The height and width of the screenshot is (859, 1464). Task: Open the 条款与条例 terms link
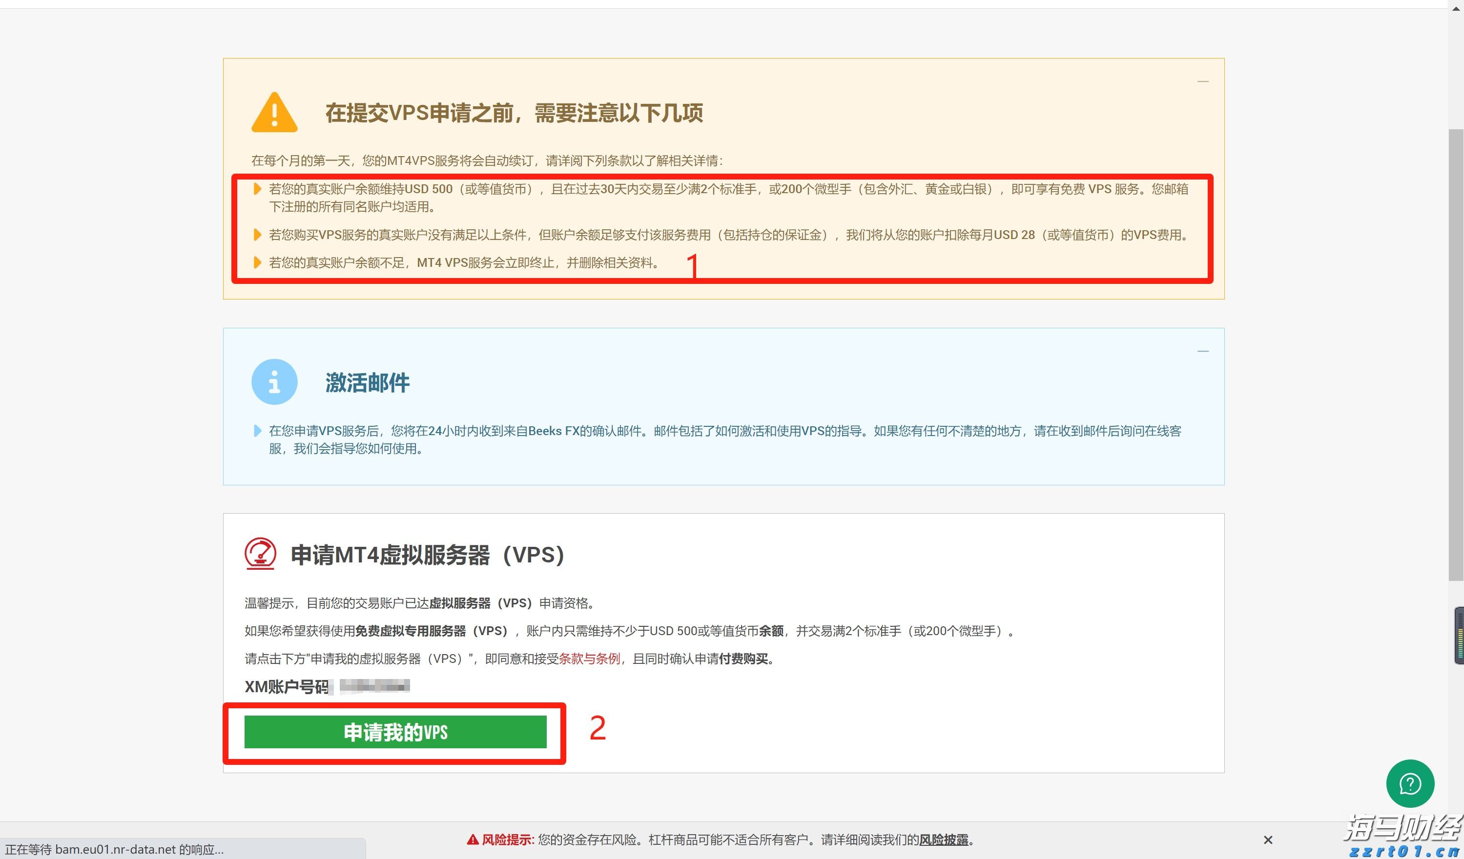click(x=590, y=659)
